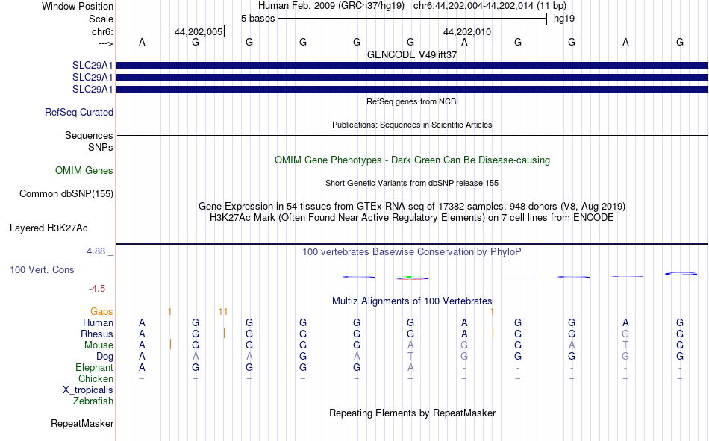Click the topmost SLC29A1 transcript label

[93, 66]
